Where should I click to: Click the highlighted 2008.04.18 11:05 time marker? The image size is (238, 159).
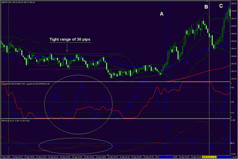coord(209,157)
